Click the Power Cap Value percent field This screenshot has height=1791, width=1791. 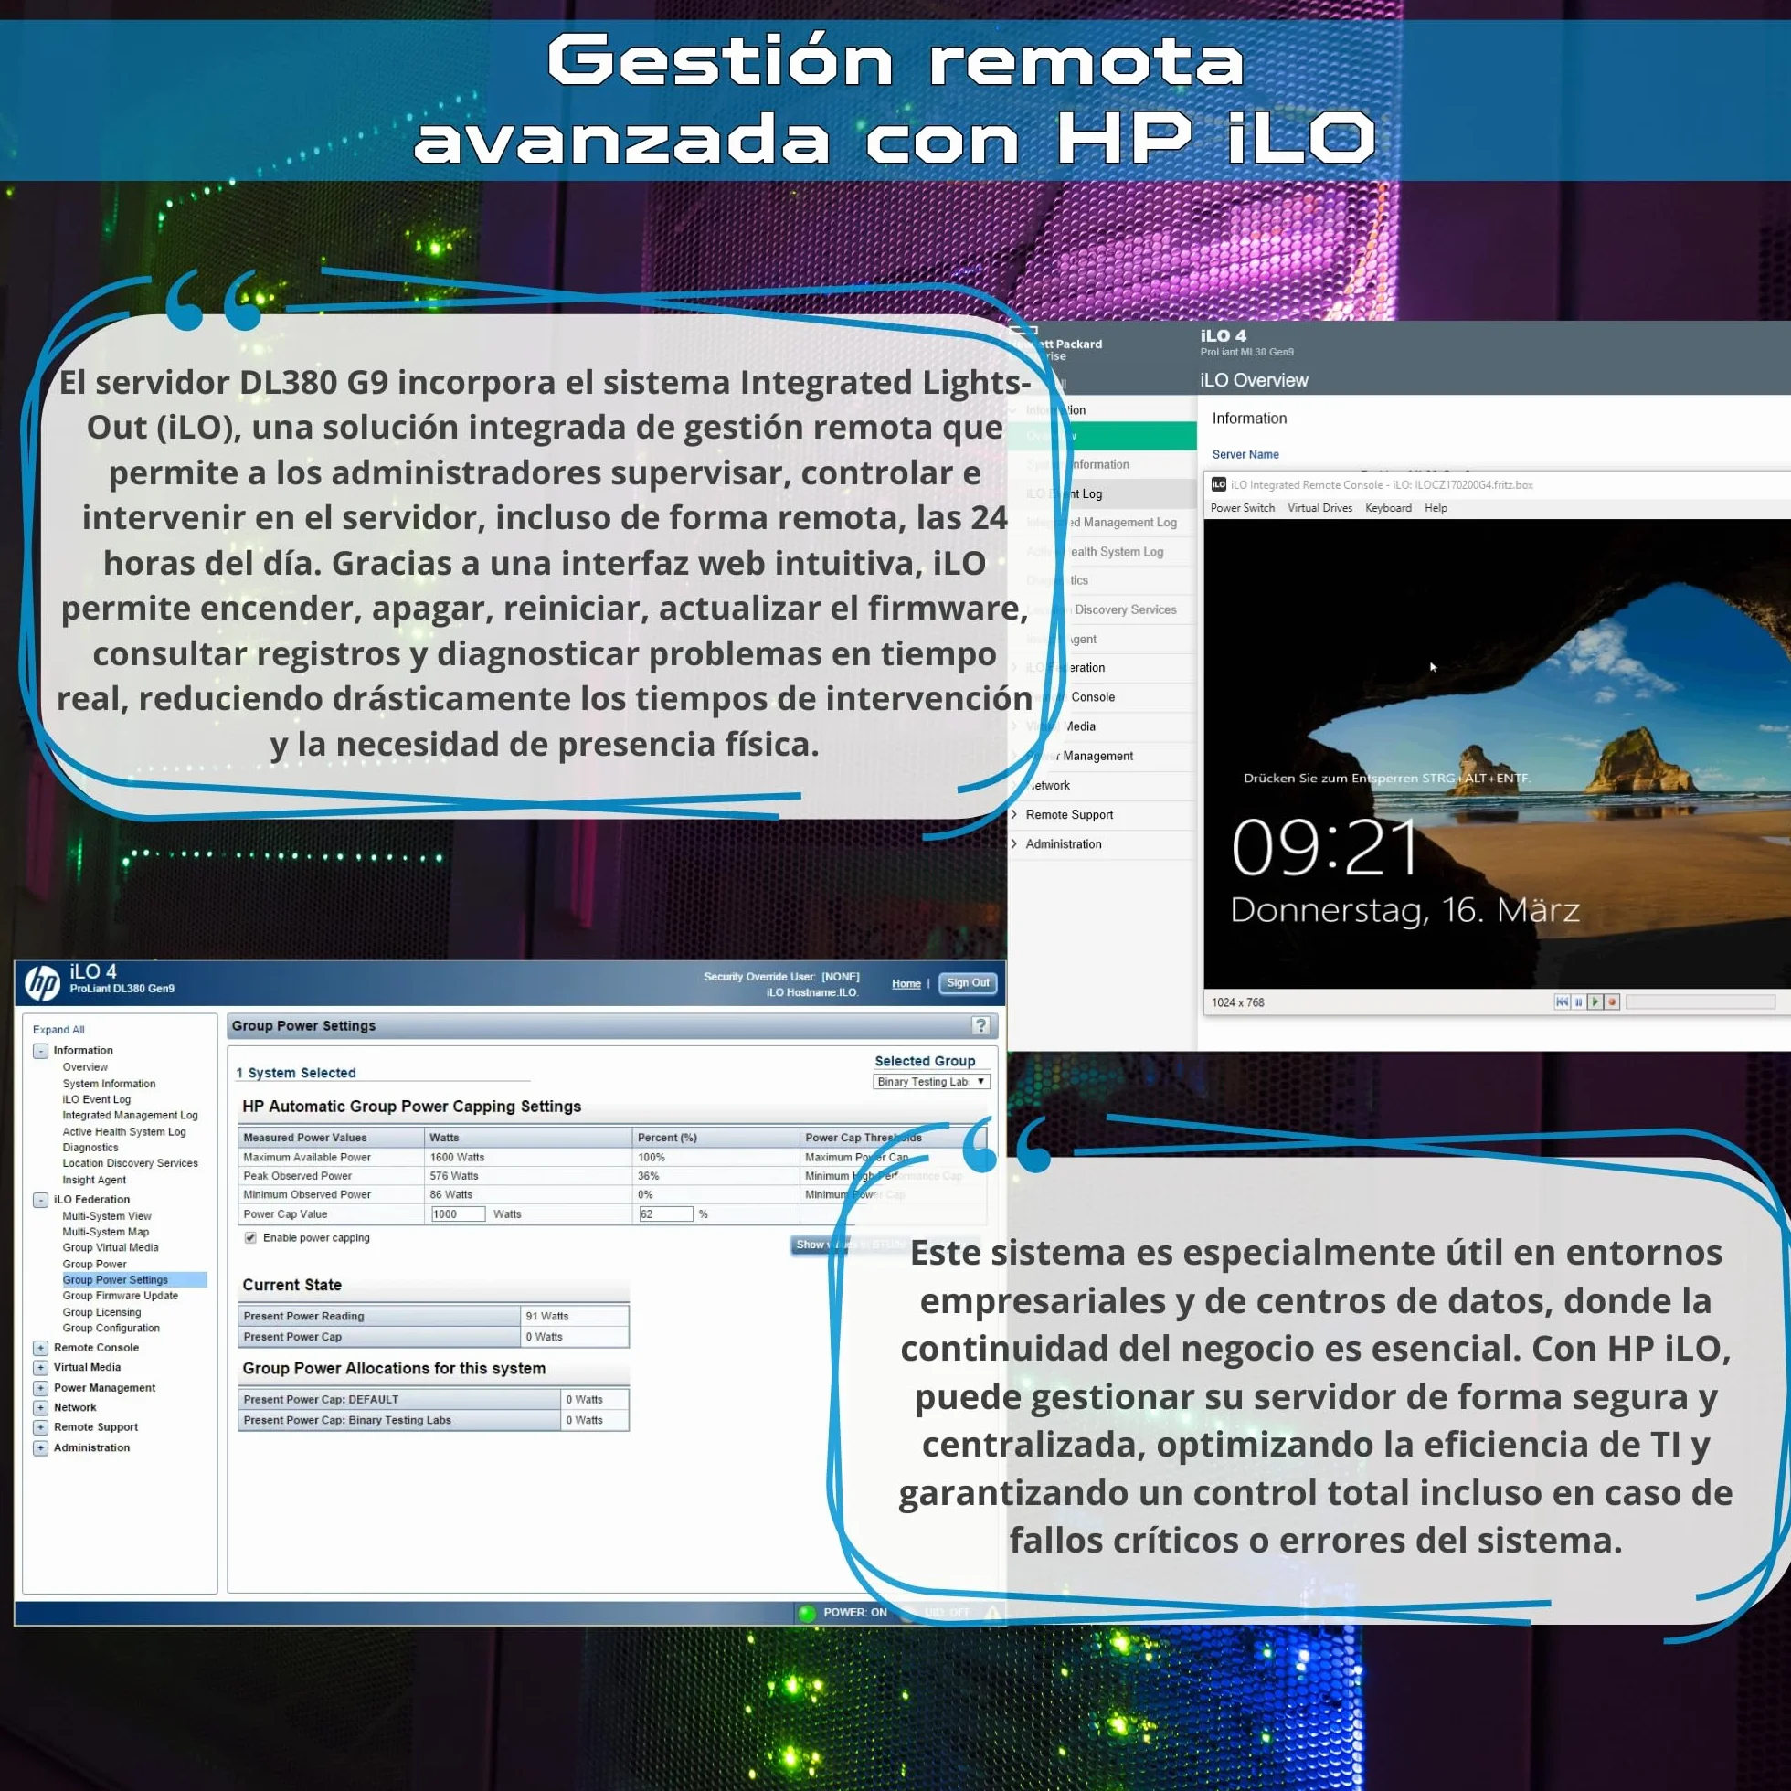665,1214
